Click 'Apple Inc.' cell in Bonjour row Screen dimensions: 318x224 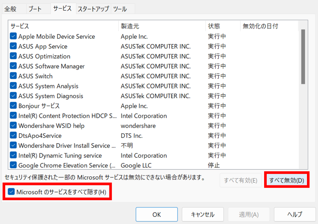[134, 106]
